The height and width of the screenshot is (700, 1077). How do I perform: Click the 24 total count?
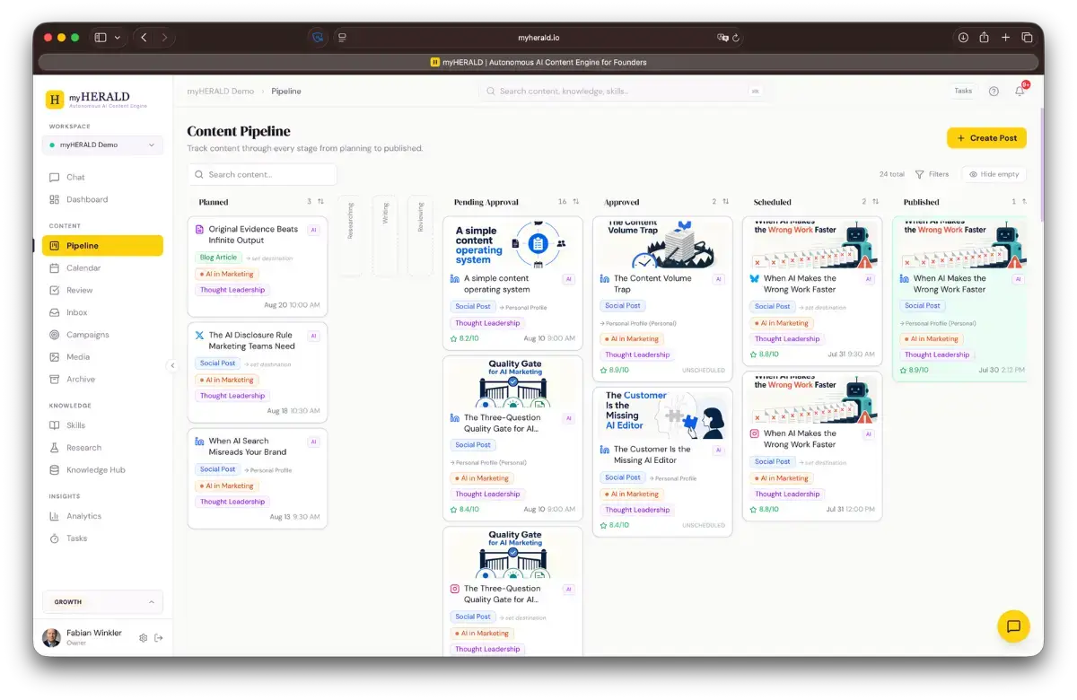pos(892,174)
